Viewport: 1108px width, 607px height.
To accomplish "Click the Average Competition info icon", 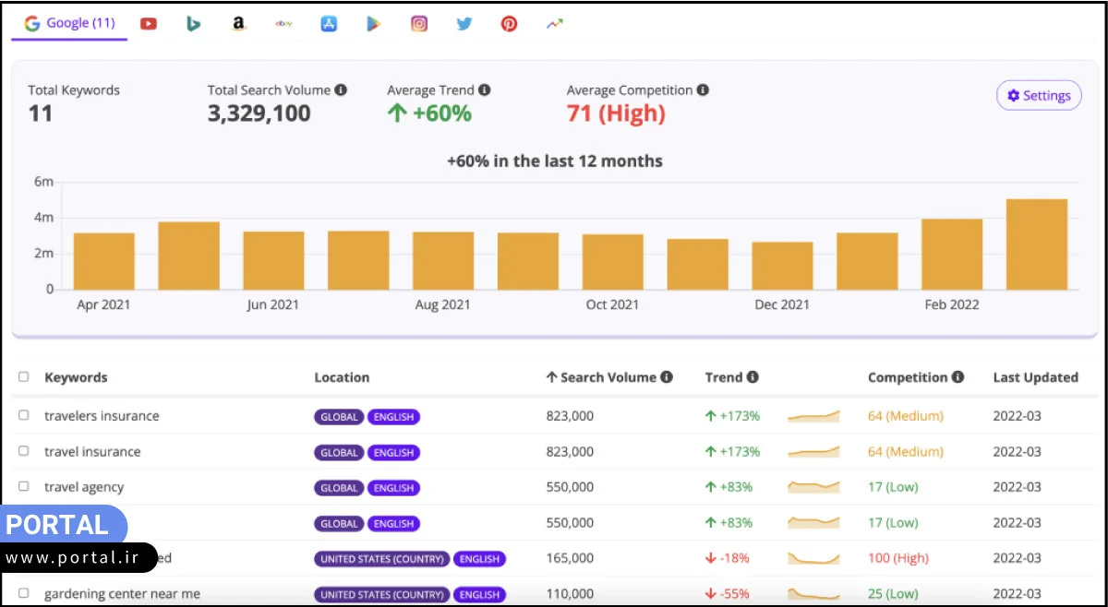I will point(703,90).
